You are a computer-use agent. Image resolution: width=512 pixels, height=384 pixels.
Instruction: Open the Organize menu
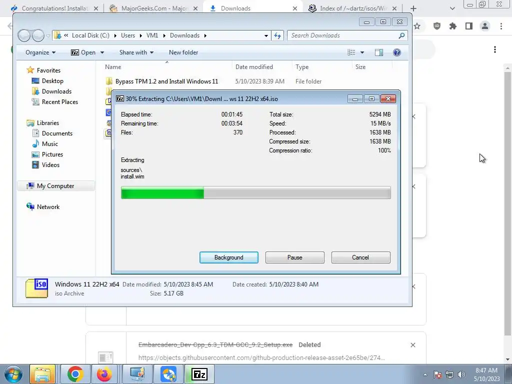(40, 52)
